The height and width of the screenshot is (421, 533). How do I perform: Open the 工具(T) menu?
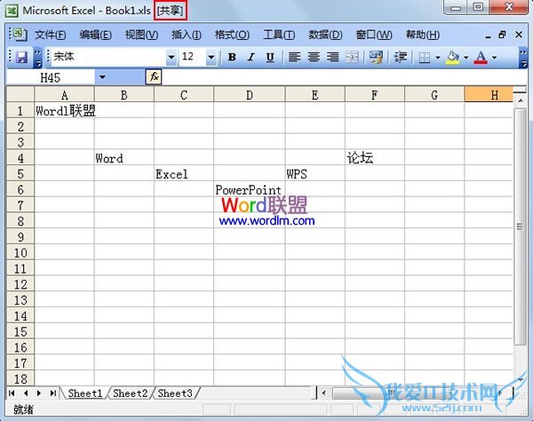point(279,35)
